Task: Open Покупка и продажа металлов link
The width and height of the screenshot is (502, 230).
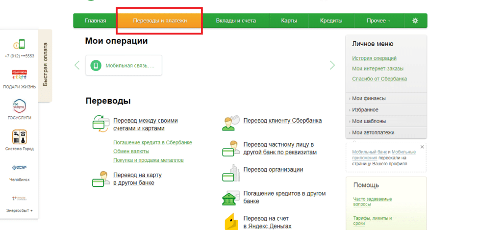Action: (x=149, y=160)
